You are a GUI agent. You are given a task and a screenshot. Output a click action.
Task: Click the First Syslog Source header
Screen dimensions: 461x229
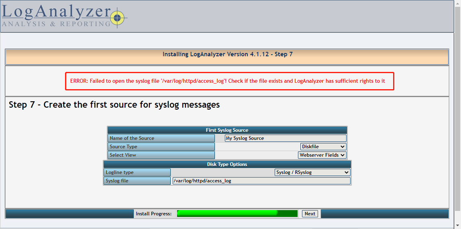coord(227,130)
